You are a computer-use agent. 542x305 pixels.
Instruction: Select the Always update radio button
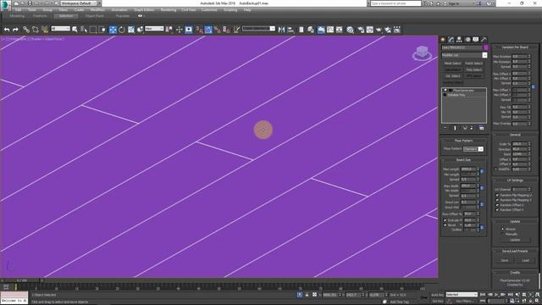(x=503, y=229)
